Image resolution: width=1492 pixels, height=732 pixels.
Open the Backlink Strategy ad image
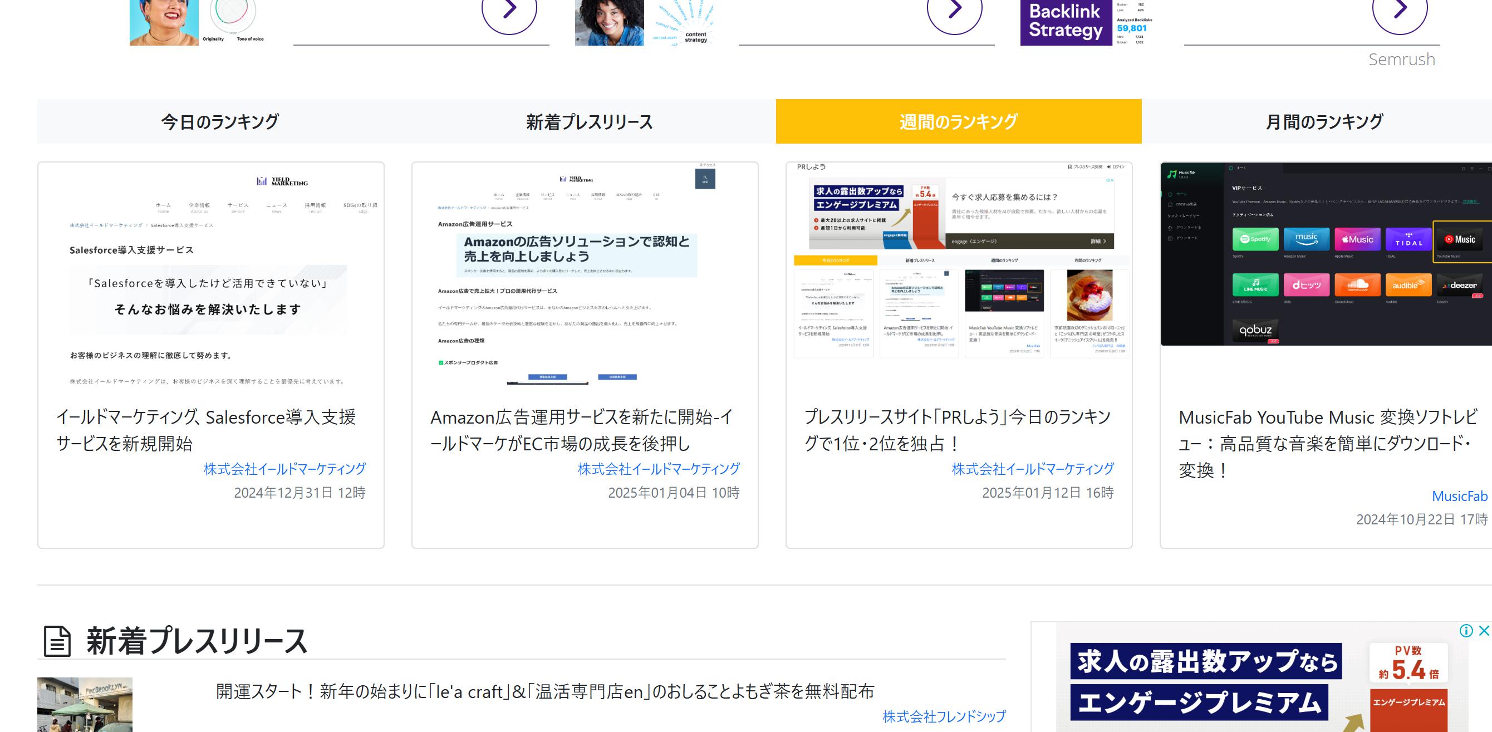[x=1066, y=22]
